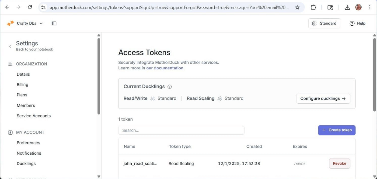Click the MotherDuck logo icon
This screenshot has width=377, height=179.
(x=10, y=23)
